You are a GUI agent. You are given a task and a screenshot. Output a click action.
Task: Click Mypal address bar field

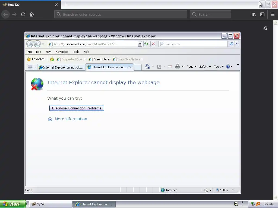coord(121,14)
